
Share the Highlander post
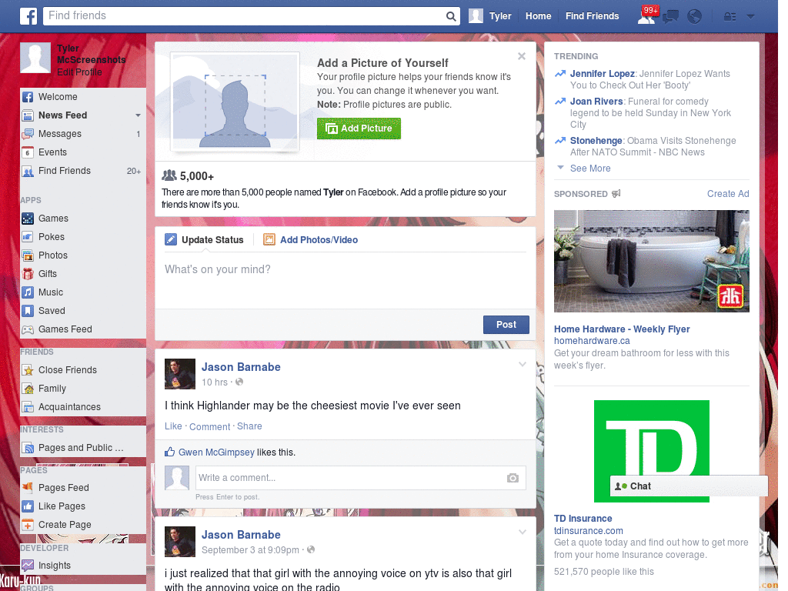click(x=249, y=426)
